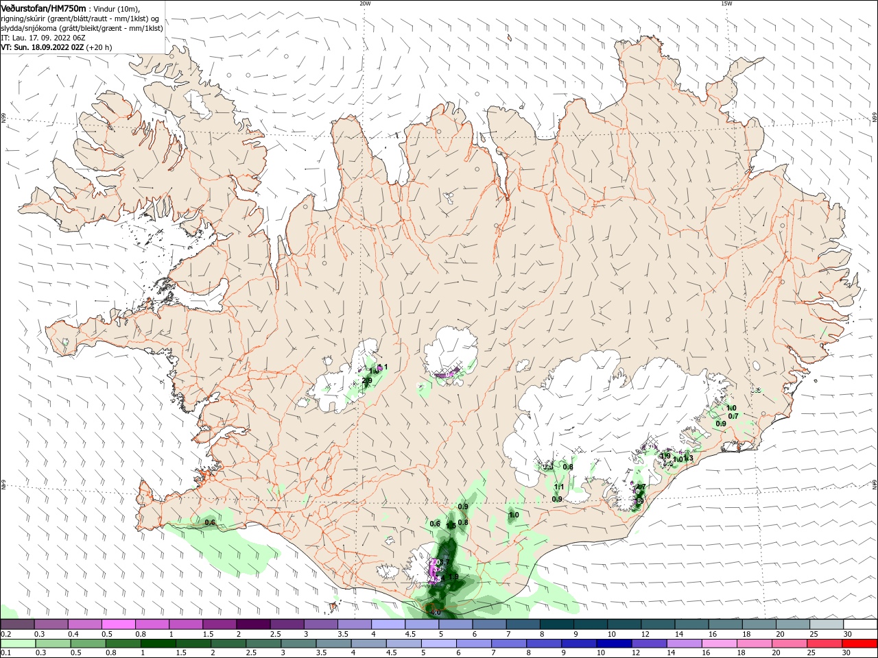Pick the violet swatch between 12 and 14, lower legend
Screen dimensions: 878x658
coord(648,644)
